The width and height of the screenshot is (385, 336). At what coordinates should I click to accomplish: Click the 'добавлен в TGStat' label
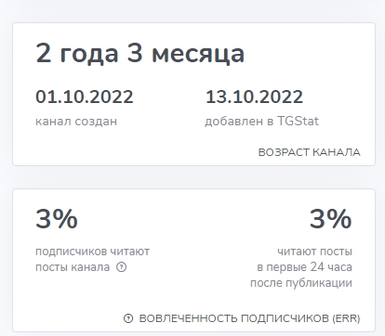(x=262, y=121)
